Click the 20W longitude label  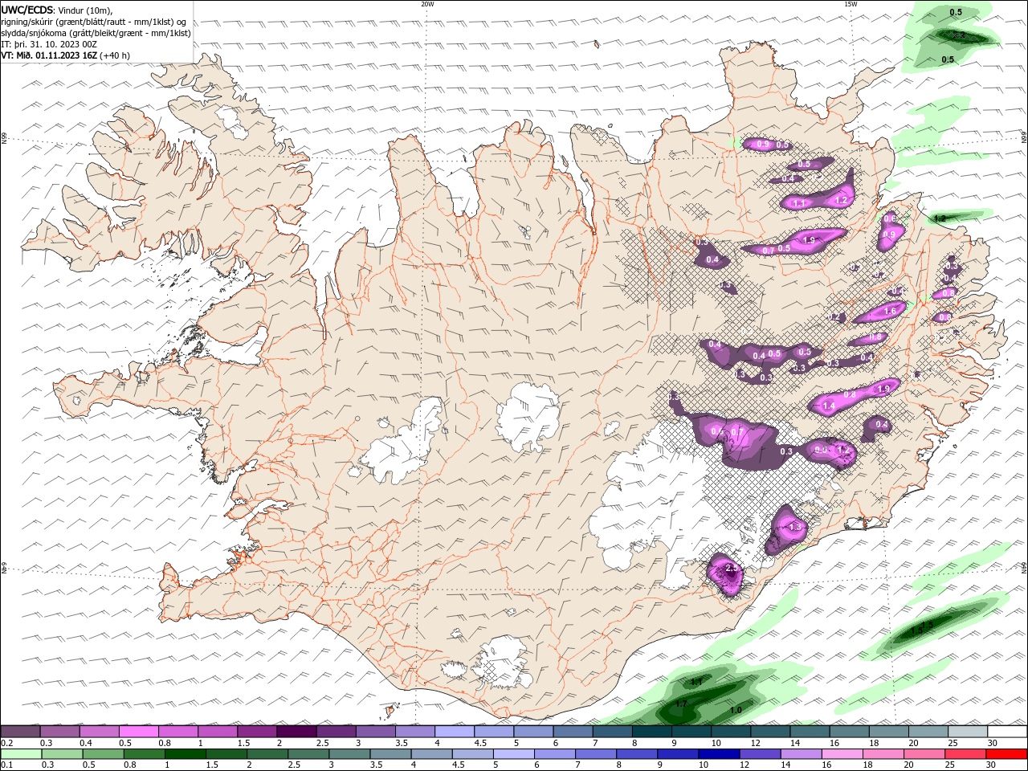click(x=427, y=4)
